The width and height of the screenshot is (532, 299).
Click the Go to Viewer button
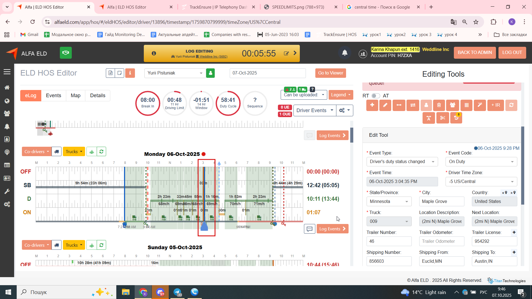click(x=330, y=73)
